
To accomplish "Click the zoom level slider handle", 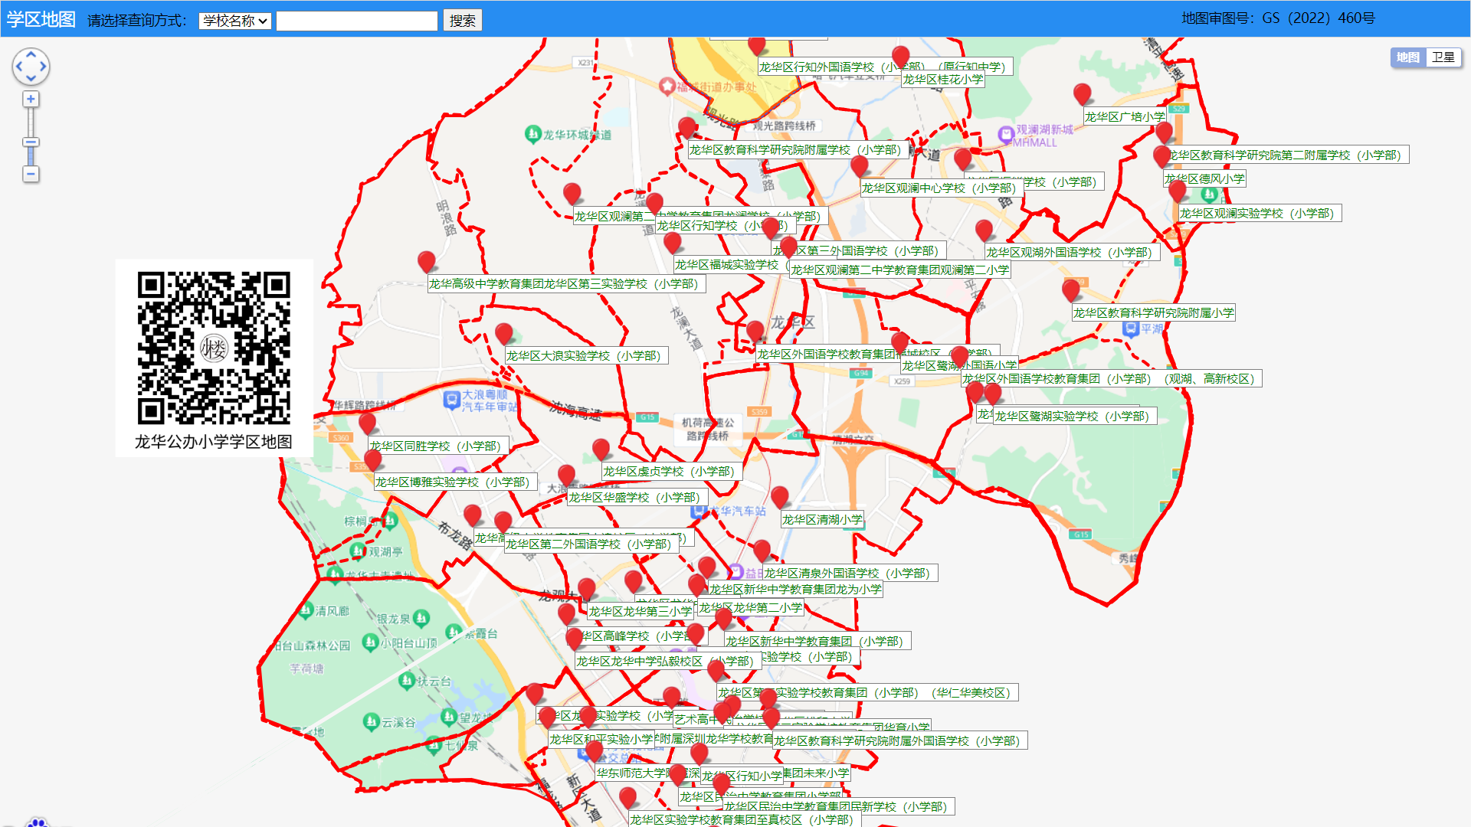I will pos(31,142).
